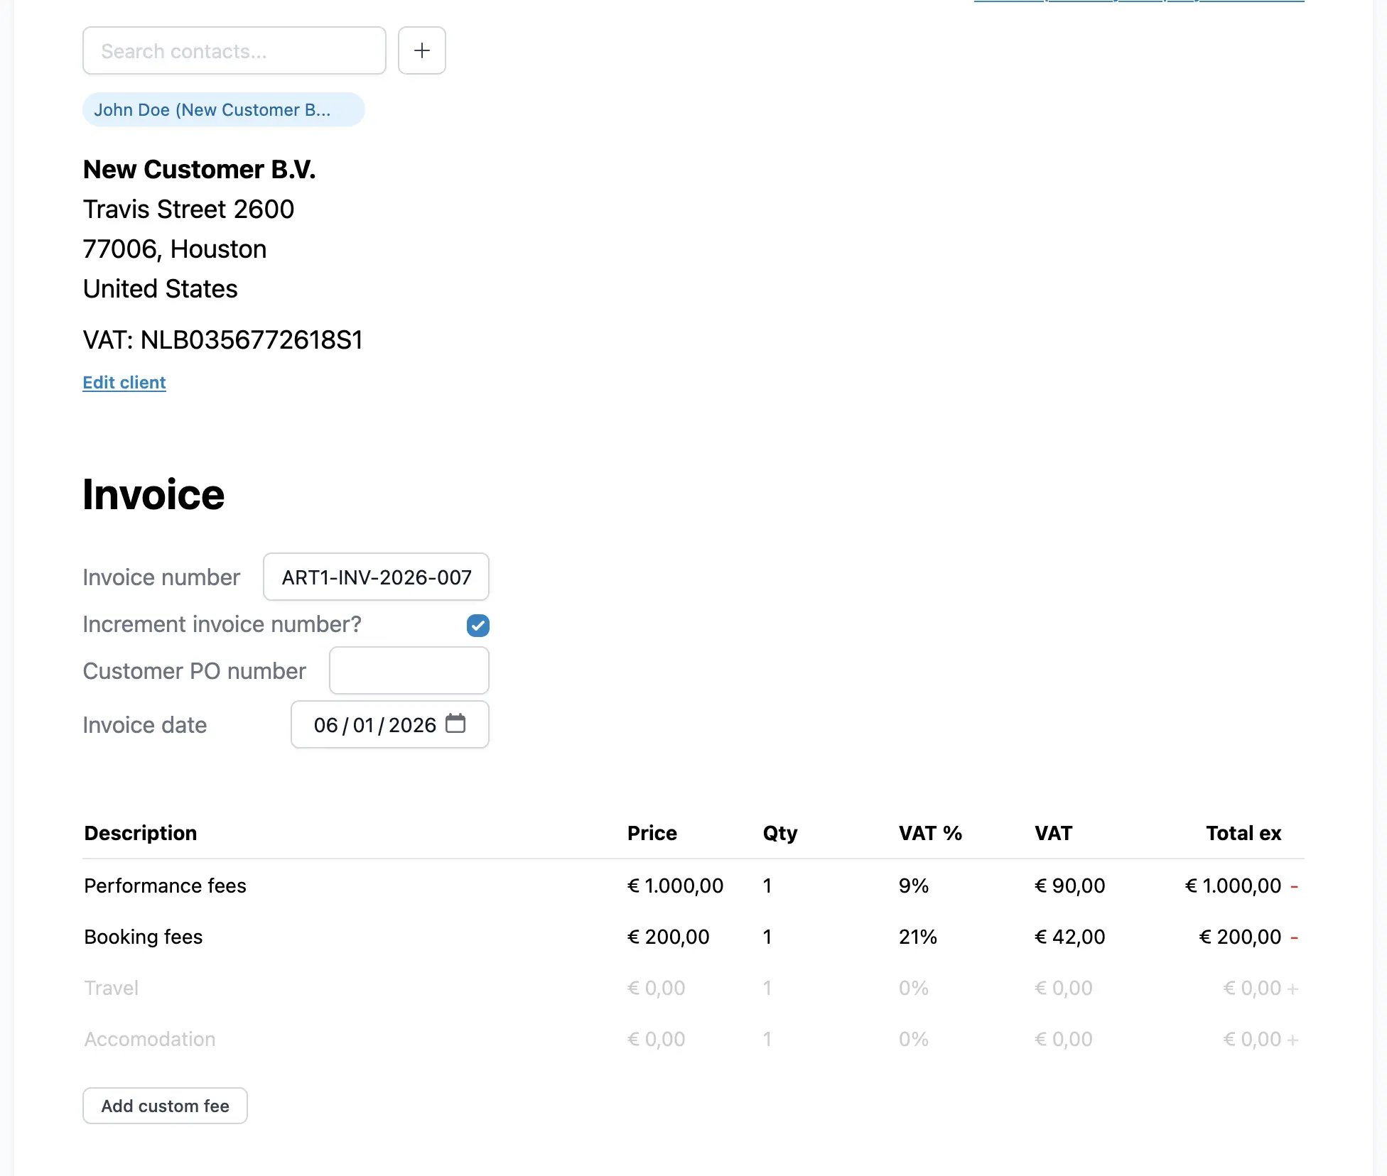Image resolution: width=1387 pixels, height=1176 pixels.
Task: Add the Travel fee line to the invoice
Action: tap(1295, 987)
